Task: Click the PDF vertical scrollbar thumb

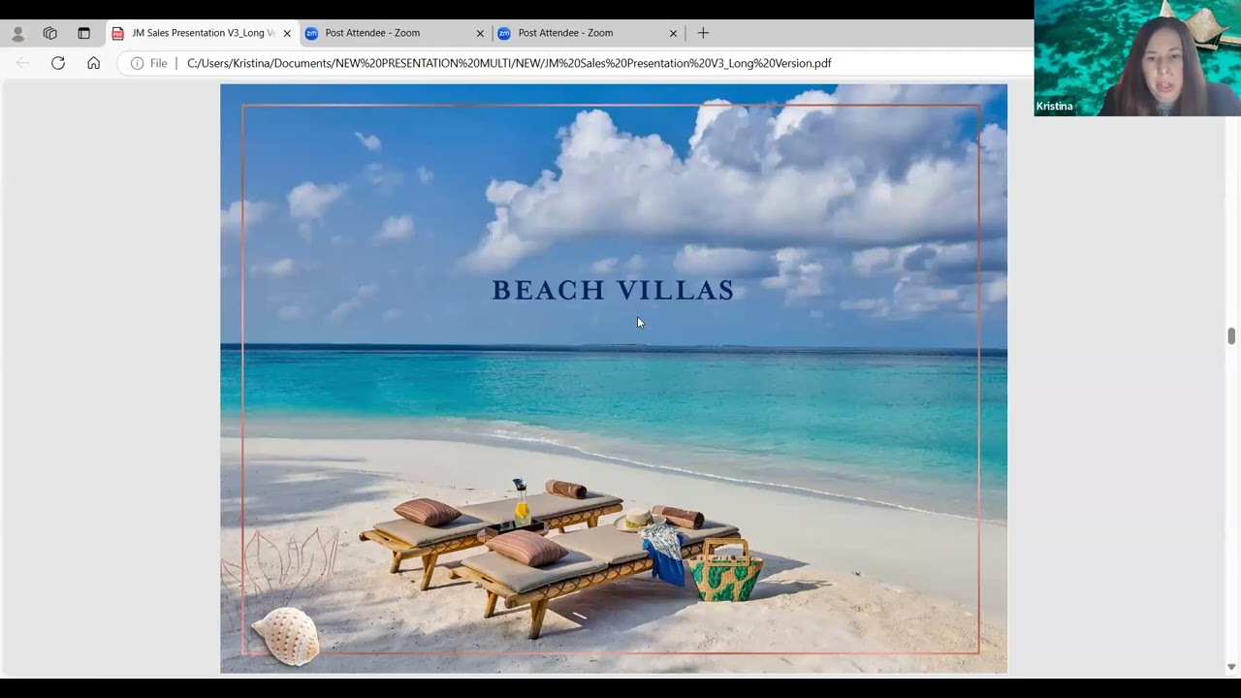Action: click(1231, 336)
